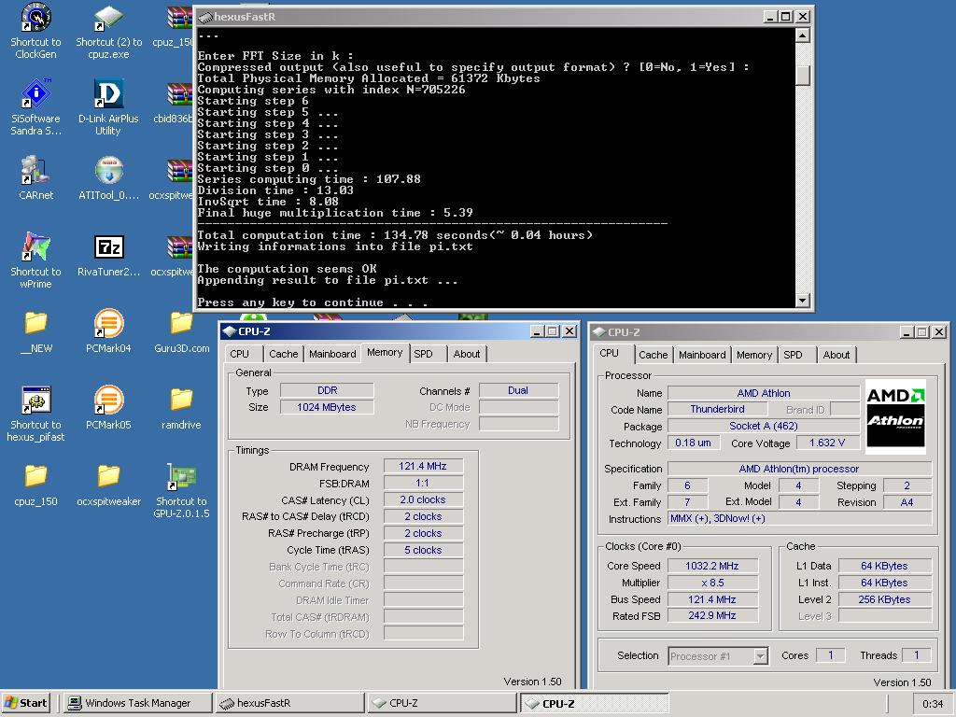This screenshot has height=717, width=956.
Task: Select SPD tab in Memory CPU-Z window
Action: click(423, 354)
